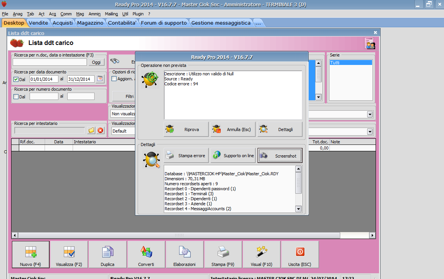The image size is (444, 279).
Task: Open the File menu
Action: coord(5,14)
